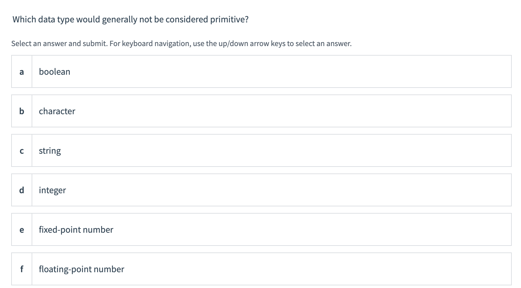Click the letter 'c' label cell
This screenshot has height=288, width=521.
pos(21,150)
